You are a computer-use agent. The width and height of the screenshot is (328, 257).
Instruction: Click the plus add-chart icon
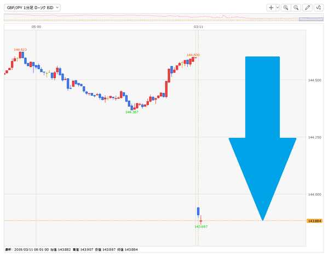point(271,8)
